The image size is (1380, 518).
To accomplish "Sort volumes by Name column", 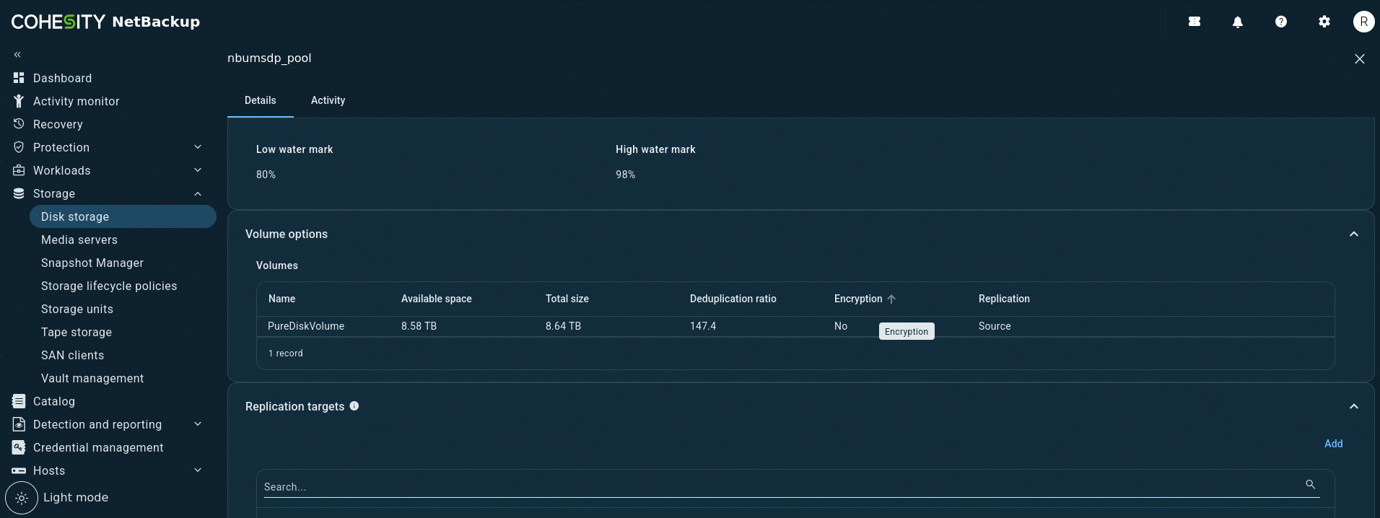I will click(282, 299).
